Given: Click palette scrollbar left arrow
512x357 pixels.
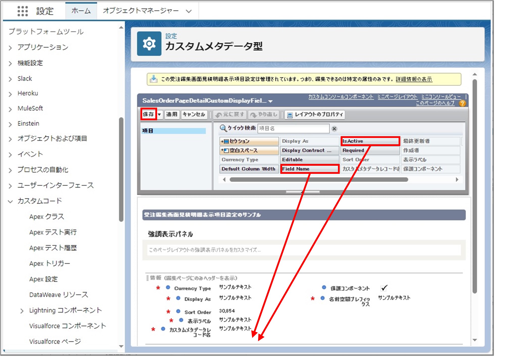Looking at the screenshot, I should point(224,180).
